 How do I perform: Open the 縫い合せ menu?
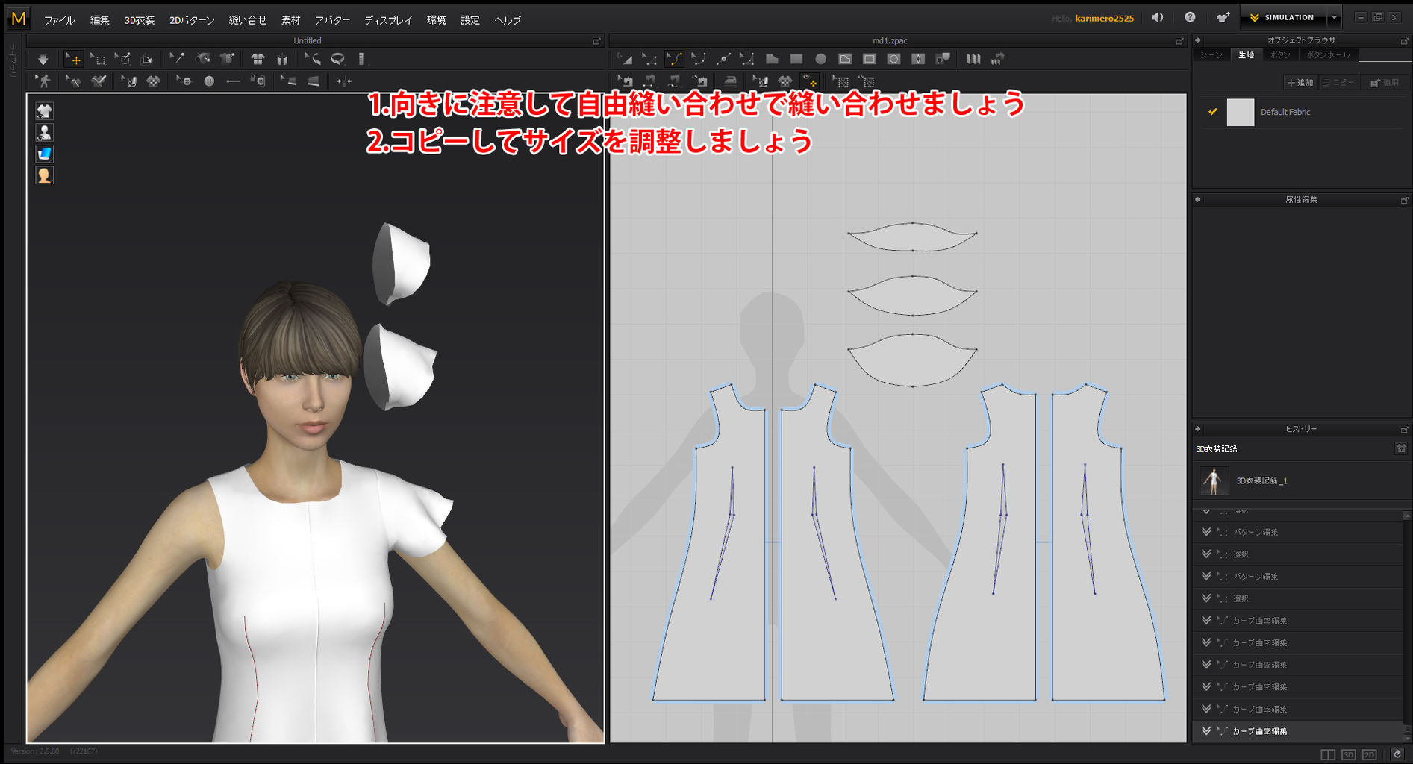pyautogui.click(x=247, y=20)
